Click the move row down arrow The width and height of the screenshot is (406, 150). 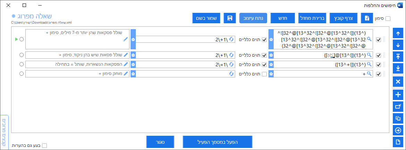[398, 45]
